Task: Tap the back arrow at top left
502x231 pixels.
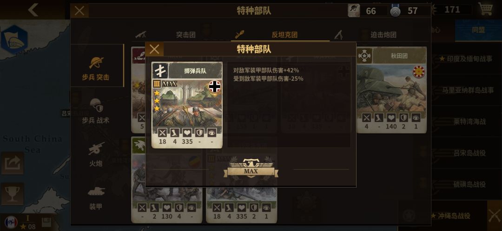Action: [x=33, y=10]
